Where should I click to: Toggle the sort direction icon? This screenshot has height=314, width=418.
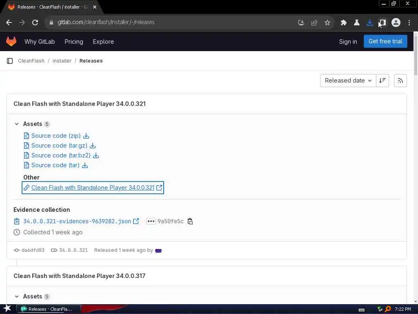[382, 81]
